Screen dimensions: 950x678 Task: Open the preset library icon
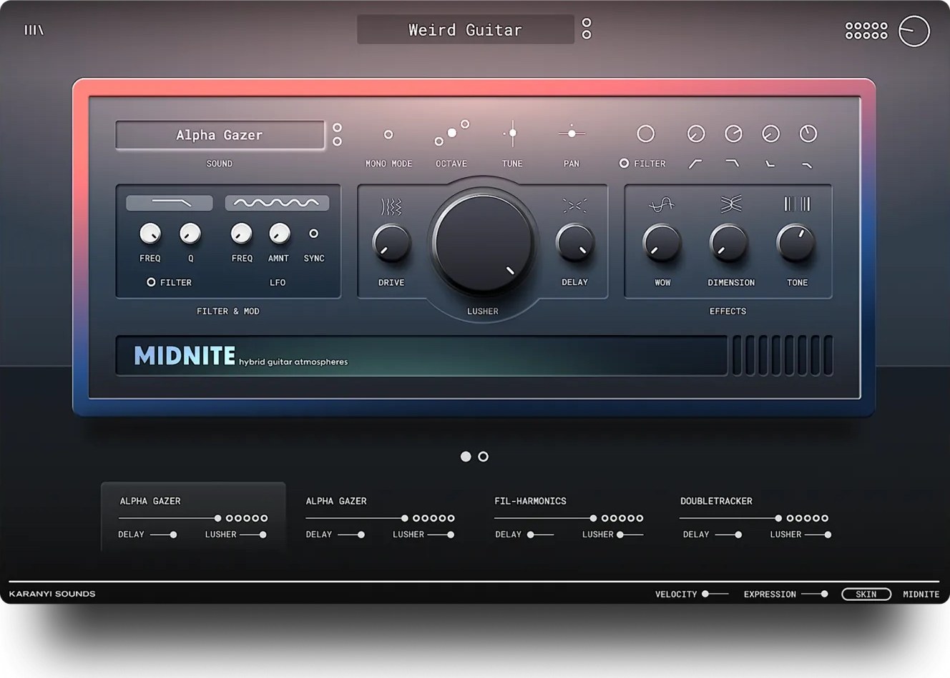point(34,30)
